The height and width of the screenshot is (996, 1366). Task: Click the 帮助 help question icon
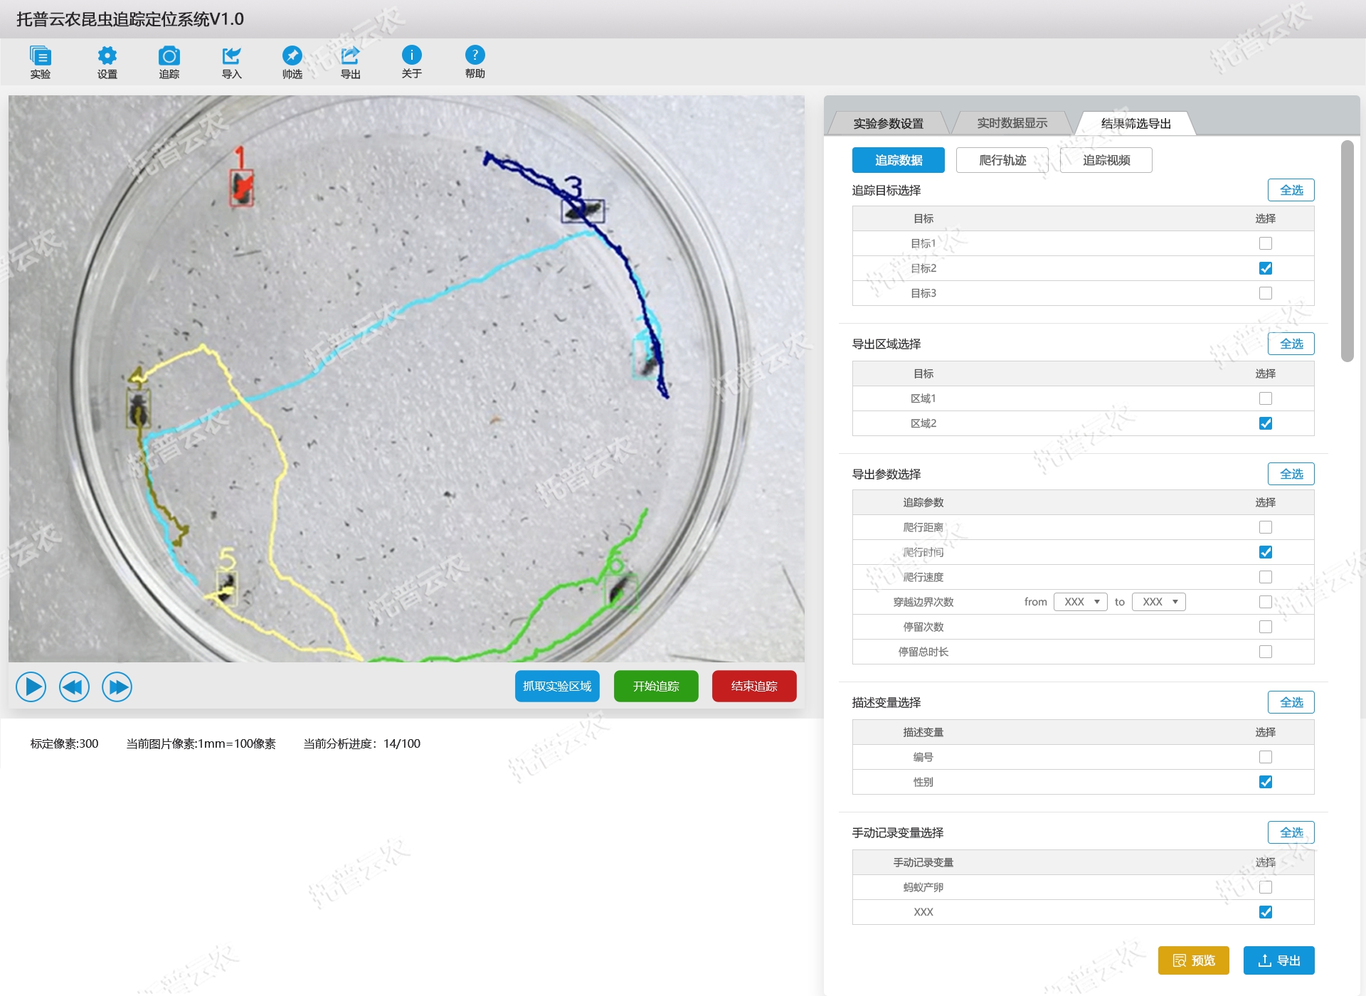[x=475, y=55]
